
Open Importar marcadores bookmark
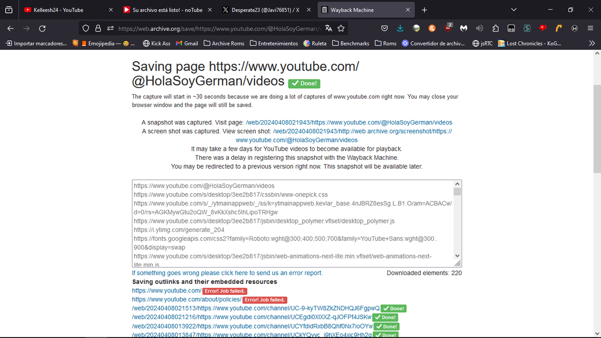[37, 44]
